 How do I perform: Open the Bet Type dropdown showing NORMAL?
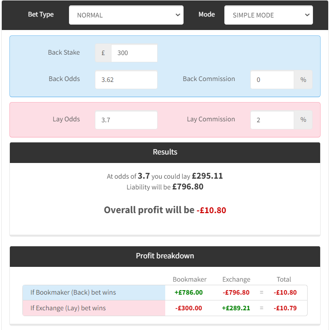(x=126, y=15)
